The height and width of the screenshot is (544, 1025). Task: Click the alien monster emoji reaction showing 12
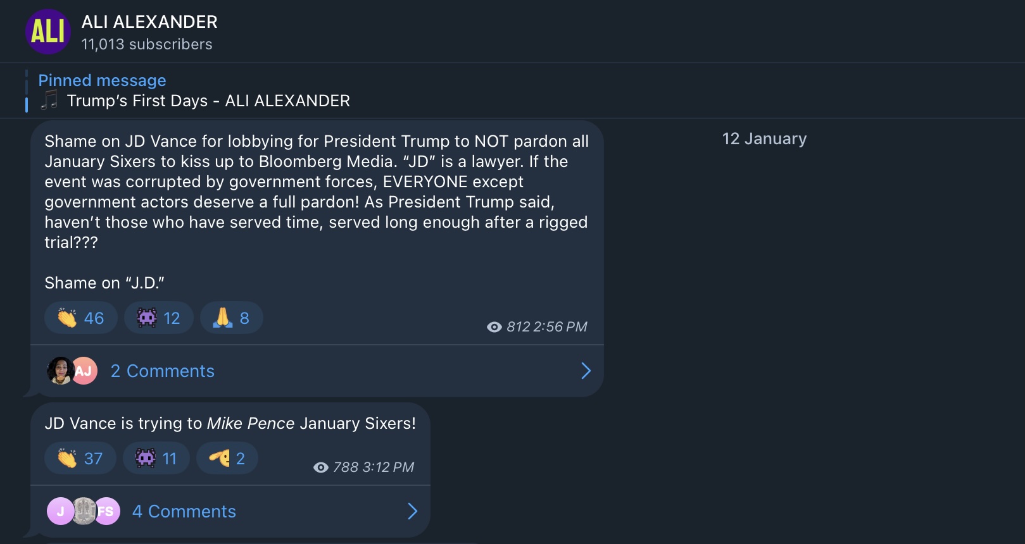coord(158,318)
